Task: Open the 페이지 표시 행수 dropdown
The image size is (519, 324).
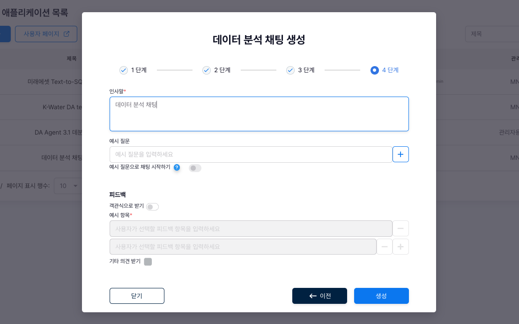Action: pos(68,186)
